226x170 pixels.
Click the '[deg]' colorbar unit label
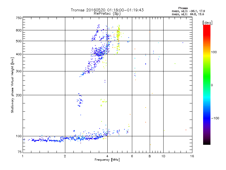pos(207,23)
